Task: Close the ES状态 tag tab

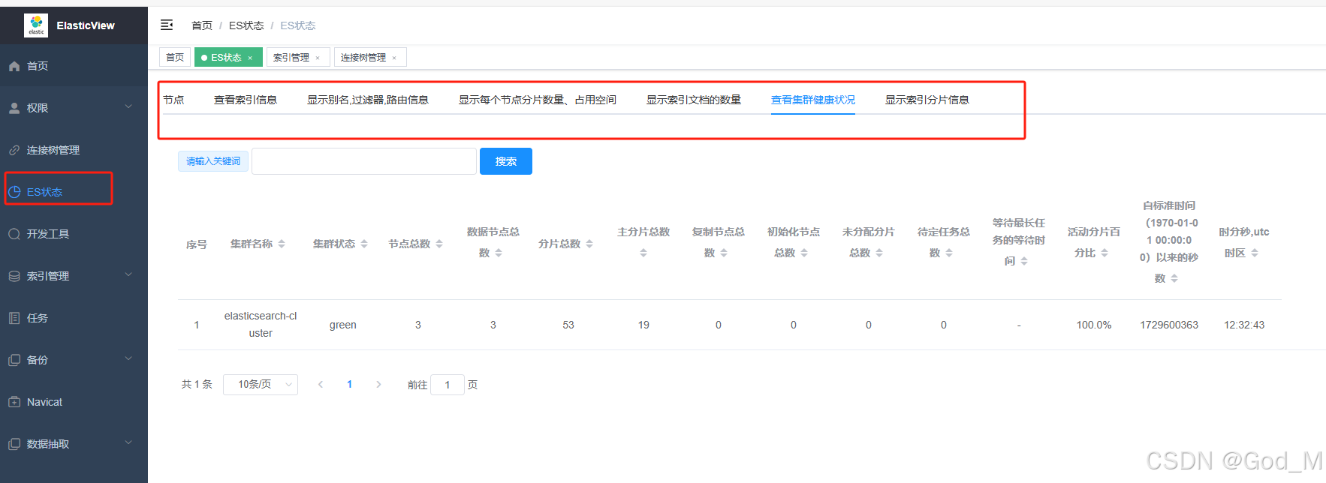Action: pyautogui.click(x=250, y=58)
